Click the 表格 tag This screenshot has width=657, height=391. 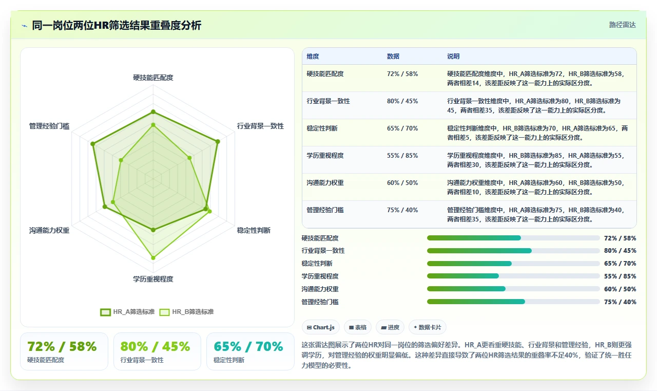pos(358,327)
